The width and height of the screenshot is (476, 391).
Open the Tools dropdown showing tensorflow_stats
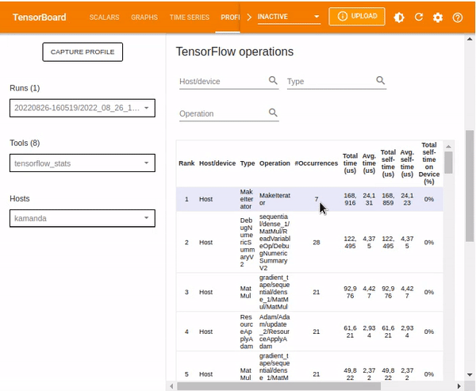[x=83, y=163]
